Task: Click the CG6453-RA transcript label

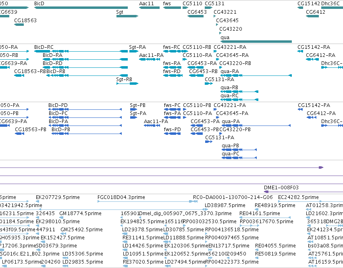Action: (202, 63)
